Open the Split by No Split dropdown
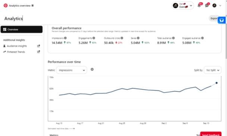This screenshot has height=136, width=227. (x=212, y=70)
